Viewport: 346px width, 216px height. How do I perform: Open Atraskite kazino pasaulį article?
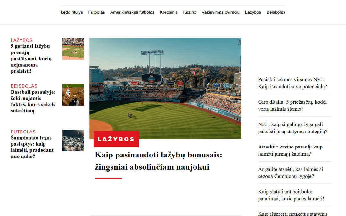290,150
